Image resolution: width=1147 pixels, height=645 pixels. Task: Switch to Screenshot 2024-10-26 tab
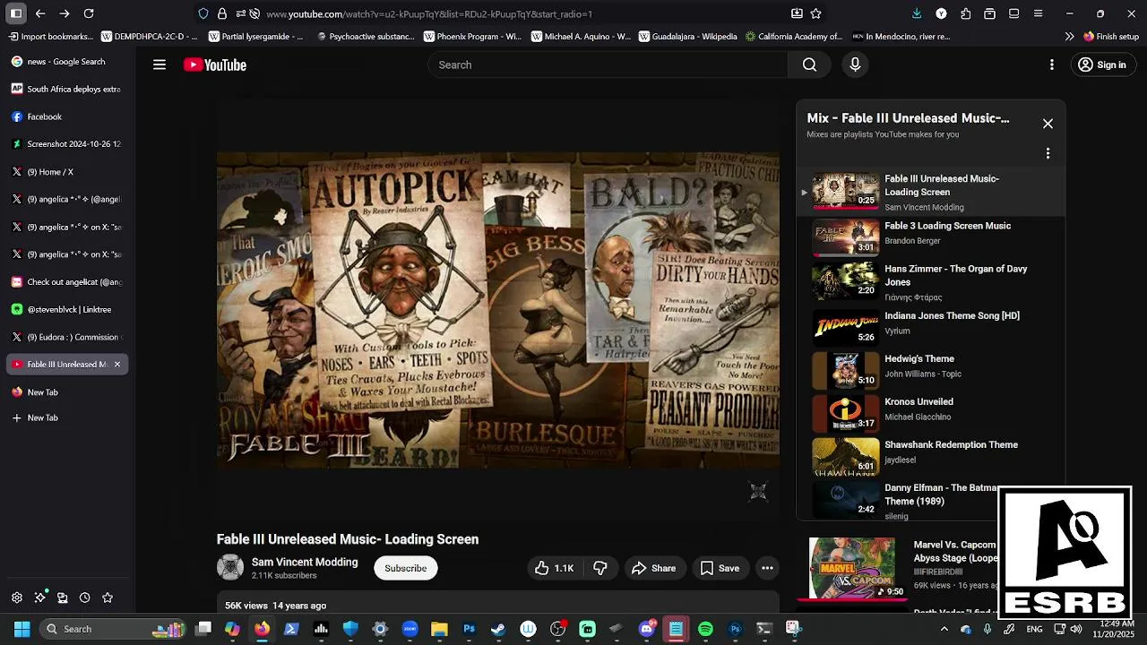pos(67,144)
